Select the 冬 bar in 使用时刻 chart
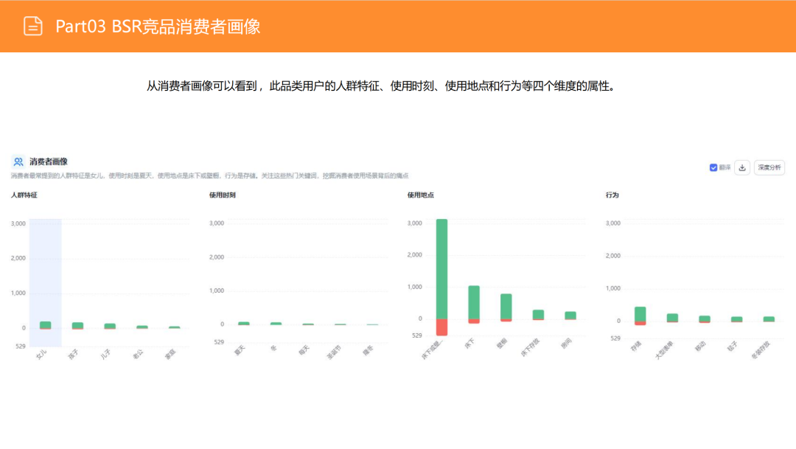 (x=276, y=324)
